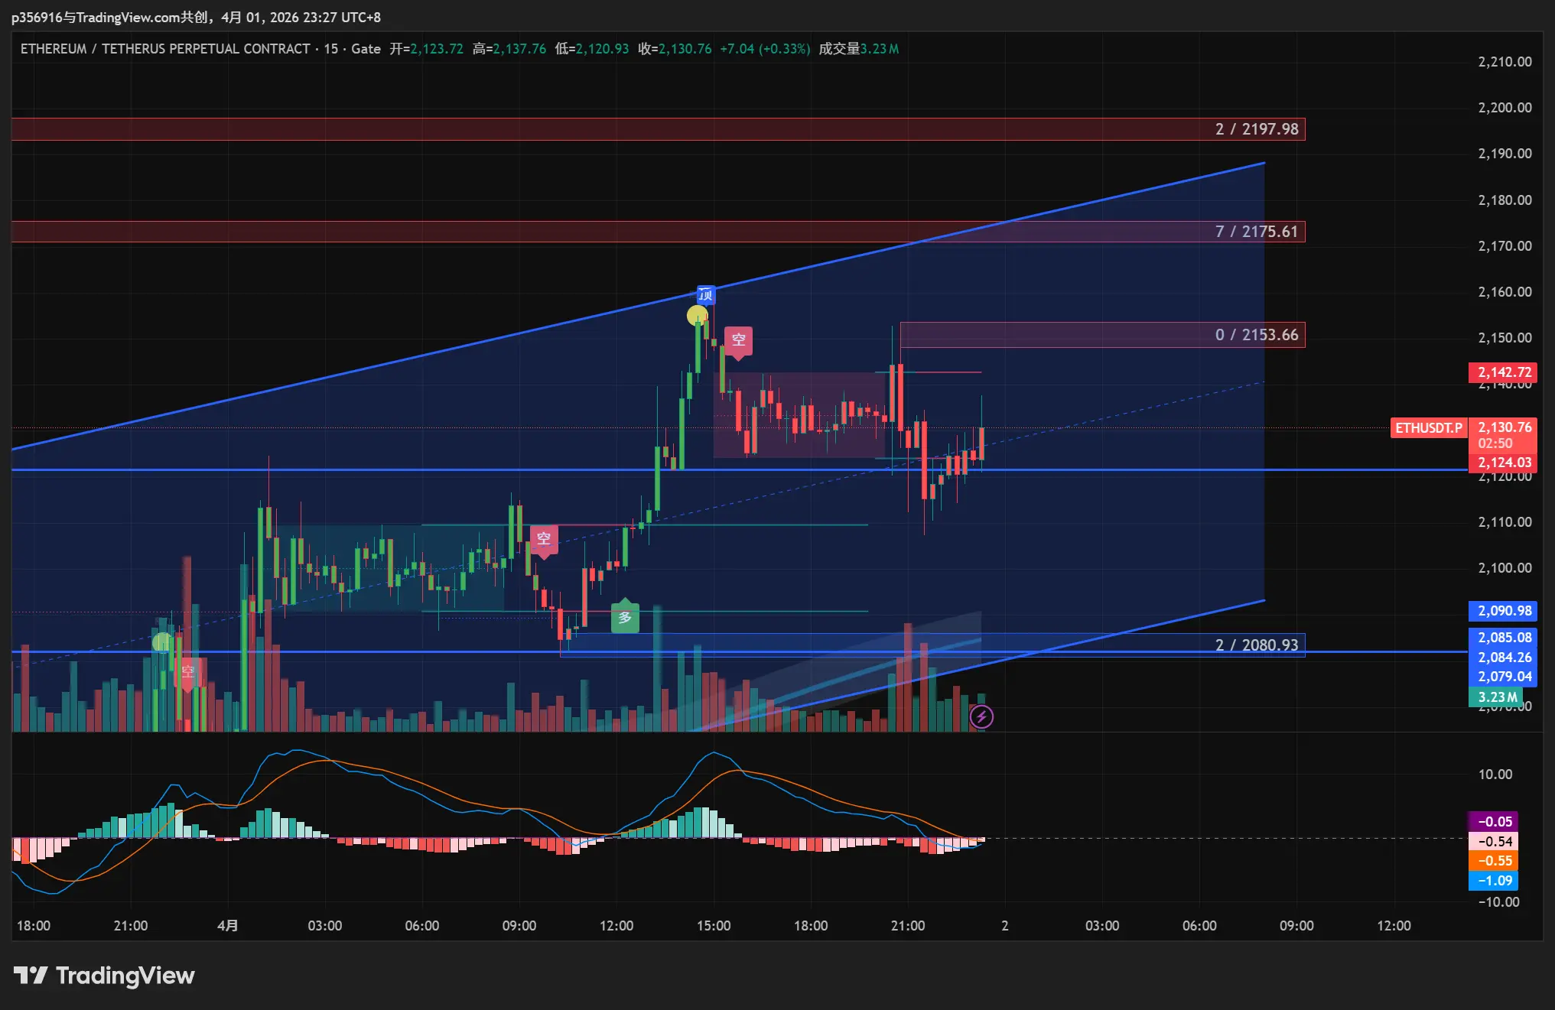Click the ETHUSDT.P price label tag
Viewport: 1555px width, 1010px height.
pos(1427,428)
